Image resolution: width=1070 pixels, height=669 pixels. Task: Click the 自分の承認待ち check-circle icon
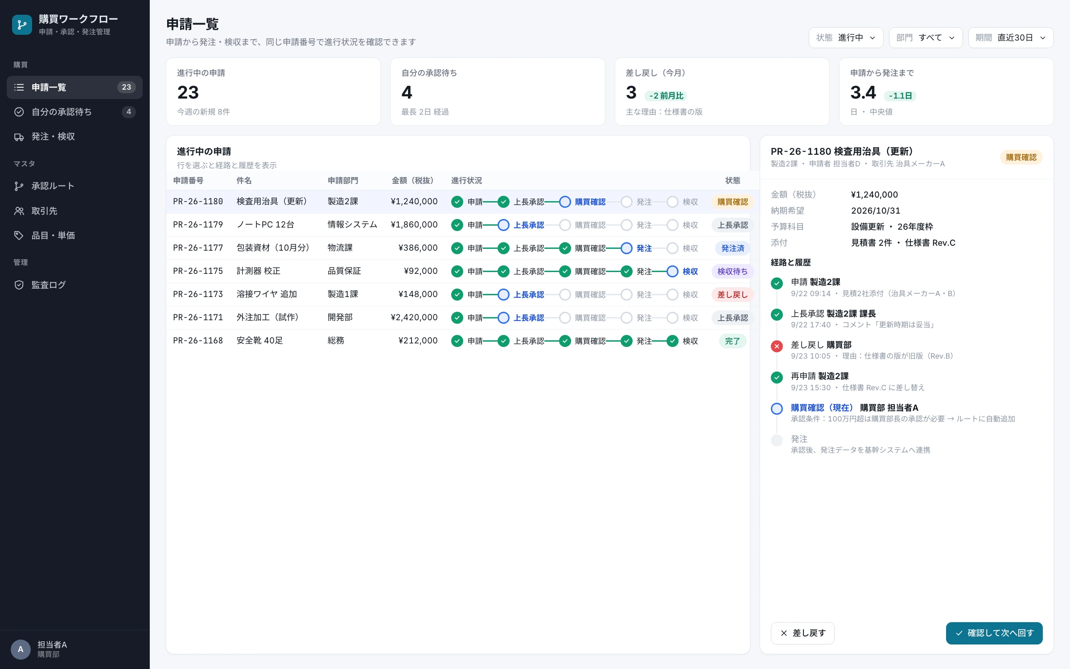(19, 112)
